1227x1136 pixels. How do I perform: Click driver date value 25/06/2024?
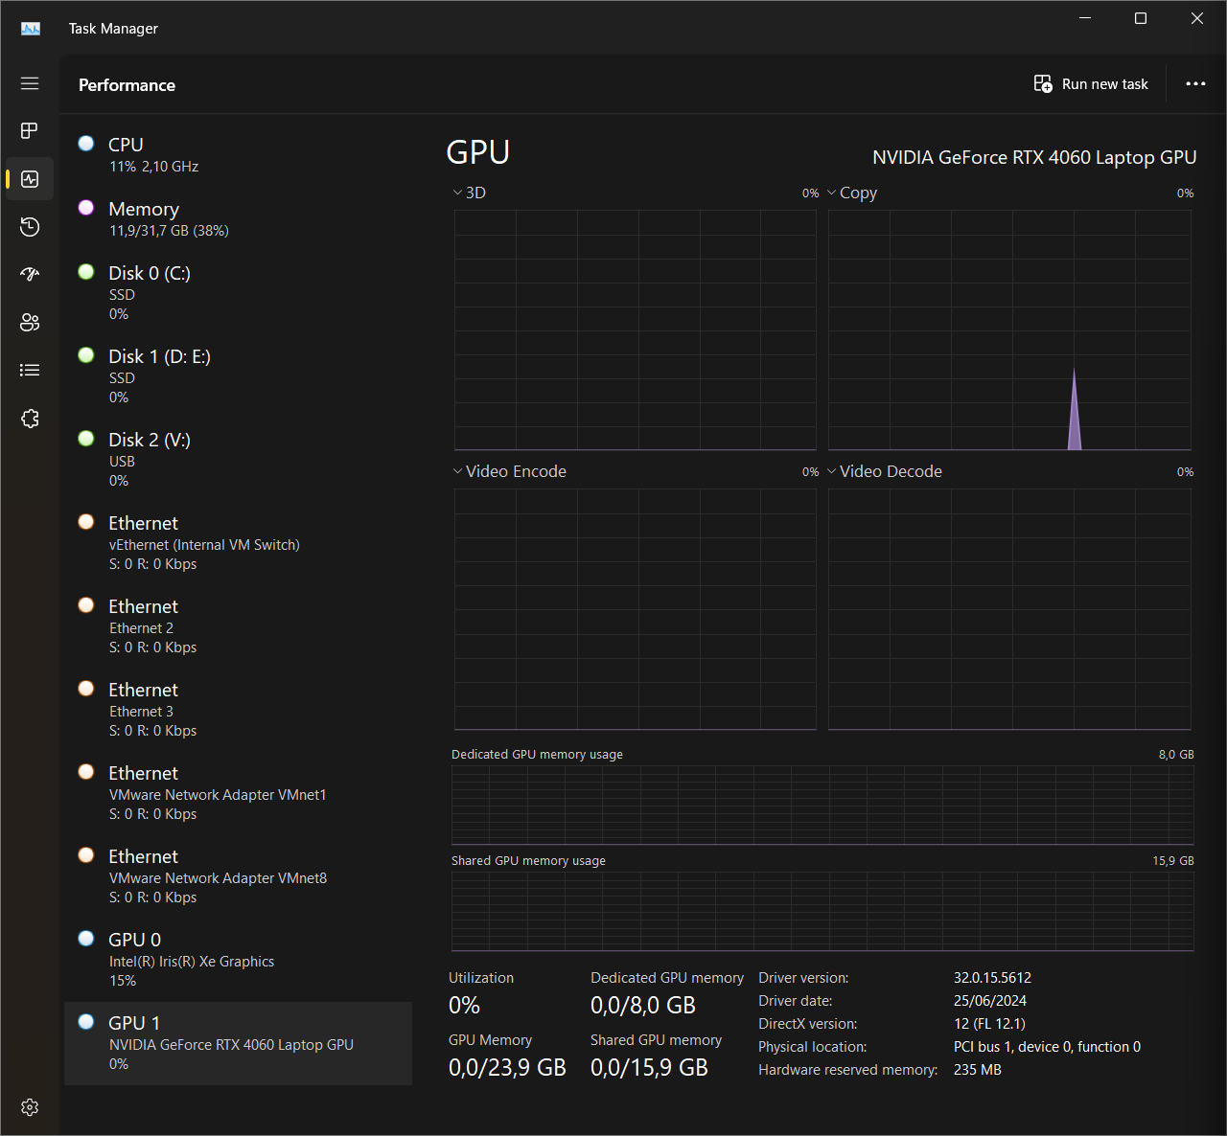(x=989, y=1001)
